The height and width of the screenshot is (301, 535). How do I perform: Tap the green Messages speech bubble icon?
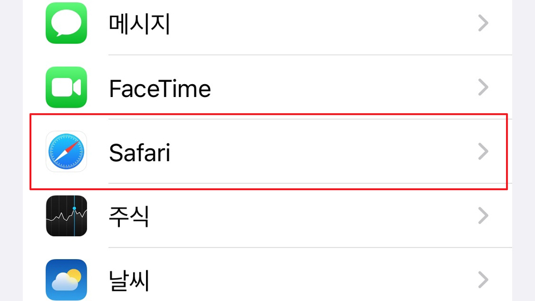pos(66,23)
